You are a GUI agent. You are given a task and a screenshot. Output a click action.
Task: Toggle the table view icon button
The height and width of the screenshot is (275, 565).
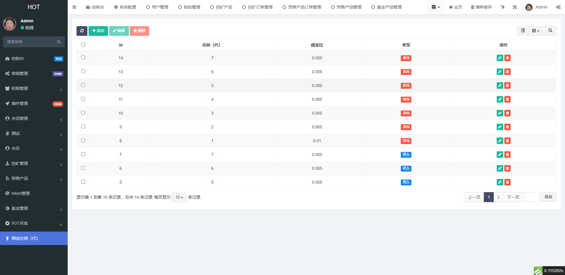point(523,31)
